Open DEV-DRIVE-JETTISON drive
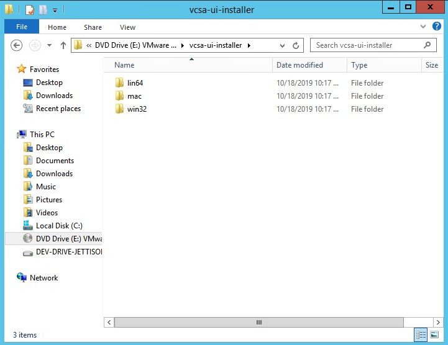The image size is (448, 345). tap(69, 252)
